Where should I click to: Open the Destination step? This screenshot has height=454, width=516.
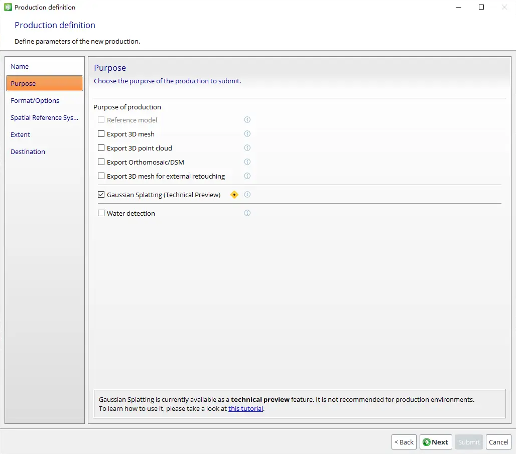pos(45,152)
